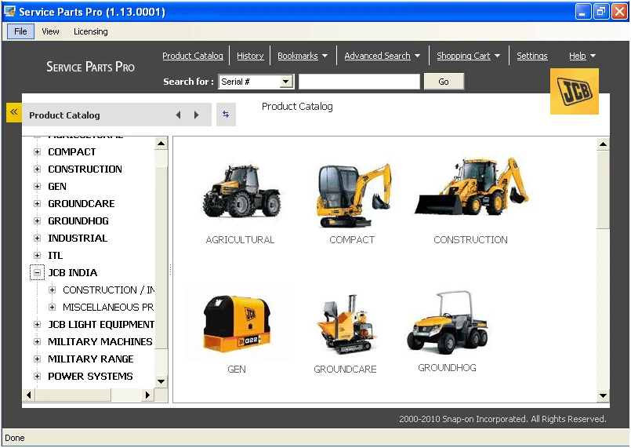Open the Licensing menu
The image size is (631, 448).
click(x=91, y=31)
